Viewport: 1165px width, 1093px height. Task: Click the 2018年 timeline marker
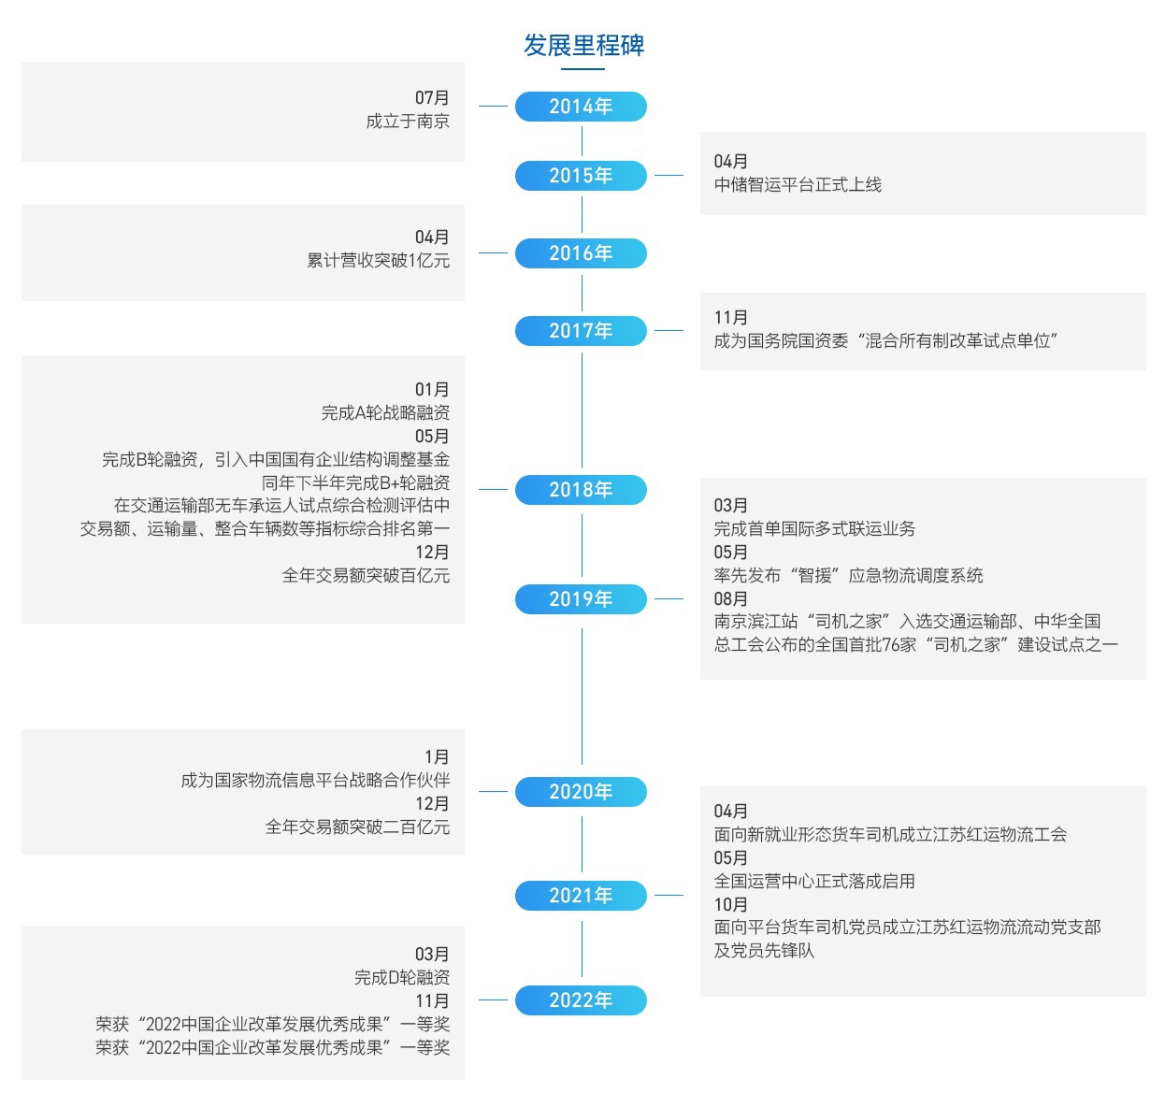click(x=581, y=490)
